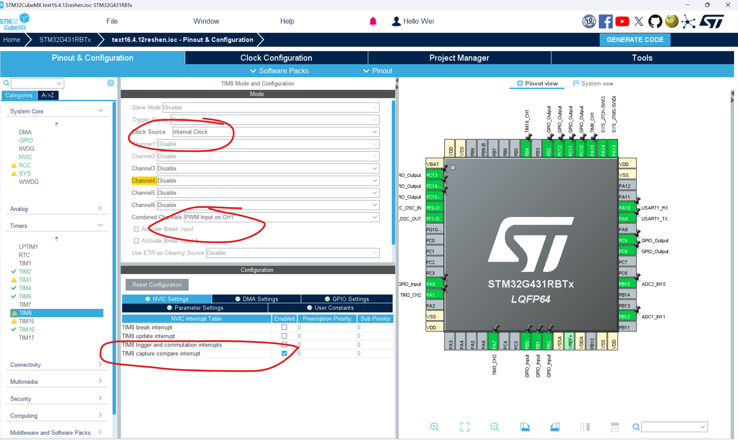Click the zoom out magnifier icon

(x=494, y=427)
